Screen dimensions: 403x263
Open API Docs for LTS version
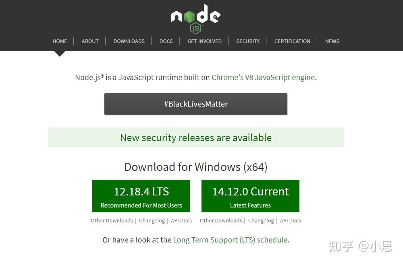click(x=181, y=220)
